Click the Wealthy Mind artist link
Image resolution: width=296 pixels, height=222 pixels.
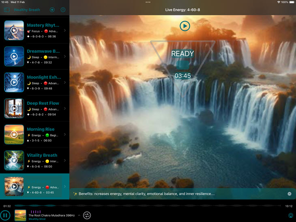[36, 219]
